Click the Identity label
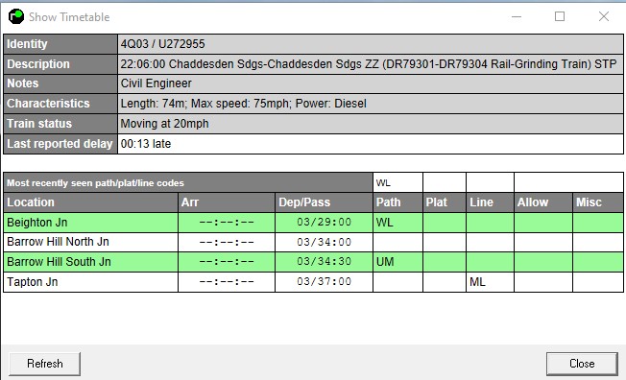626x380 pixels. point(27,44)
